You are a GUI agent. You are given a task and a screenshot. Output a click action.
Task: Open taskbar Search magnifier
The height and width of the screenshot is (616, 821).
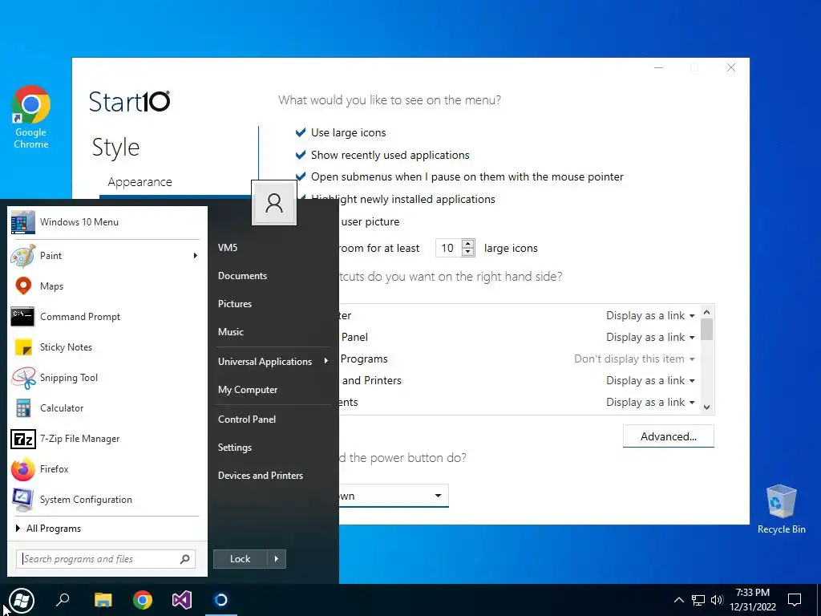(63, 600)
